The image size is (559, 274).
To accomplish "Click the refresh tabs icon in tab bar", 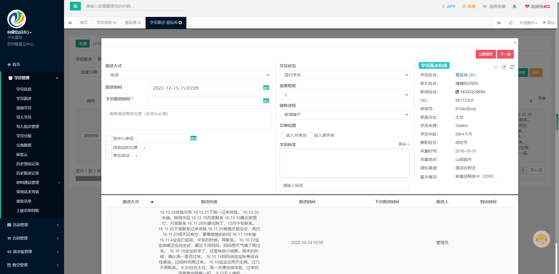I will click(511, 23).
